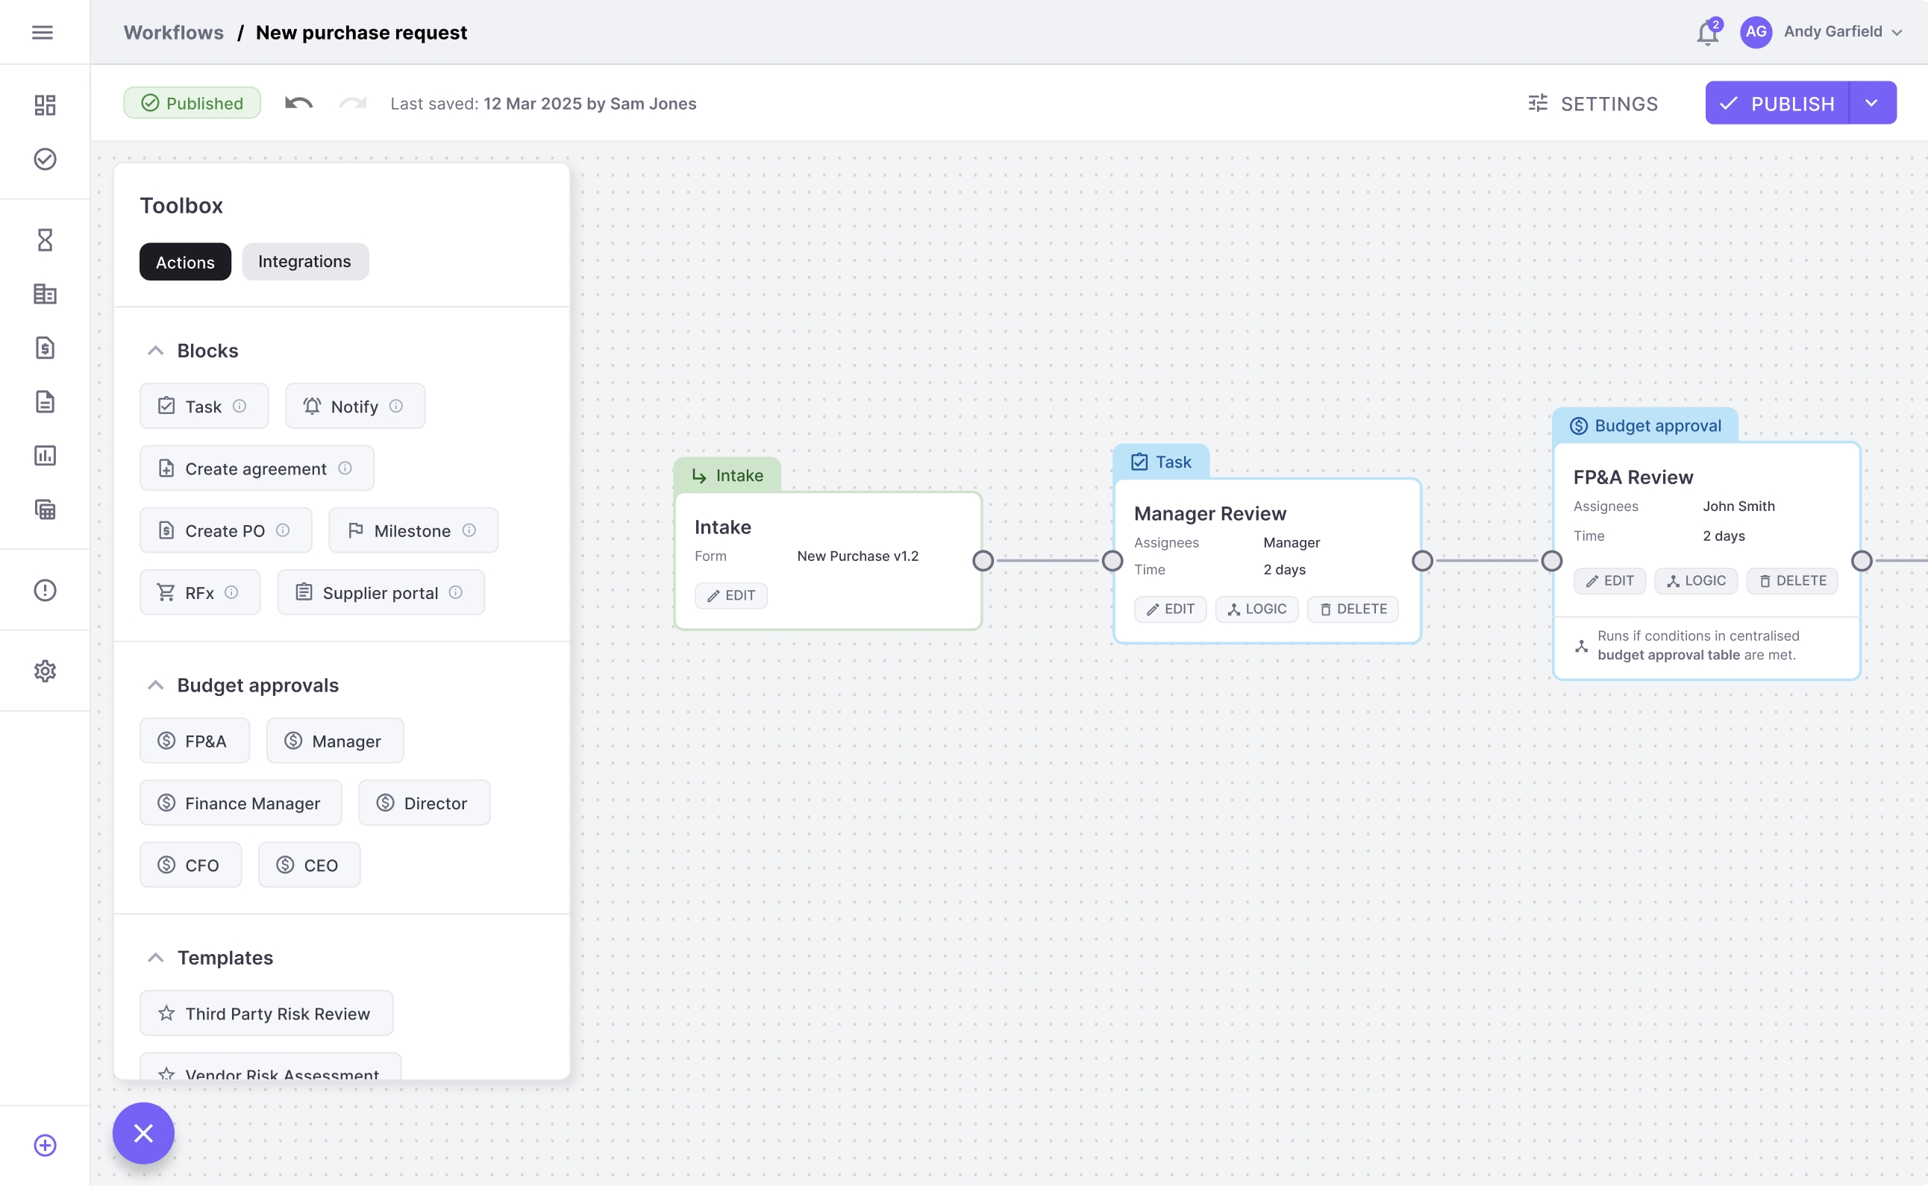
Task: Open the Publish dropdown arrow
Action: (x=1871, y=104)
